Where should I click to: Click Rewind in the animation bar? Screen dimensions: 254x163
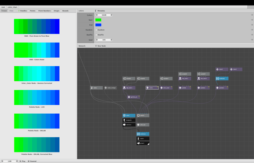click(32, 161)
